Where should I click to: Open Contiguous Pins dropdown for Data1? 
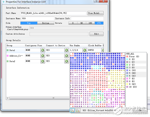[x=43, y=50]
